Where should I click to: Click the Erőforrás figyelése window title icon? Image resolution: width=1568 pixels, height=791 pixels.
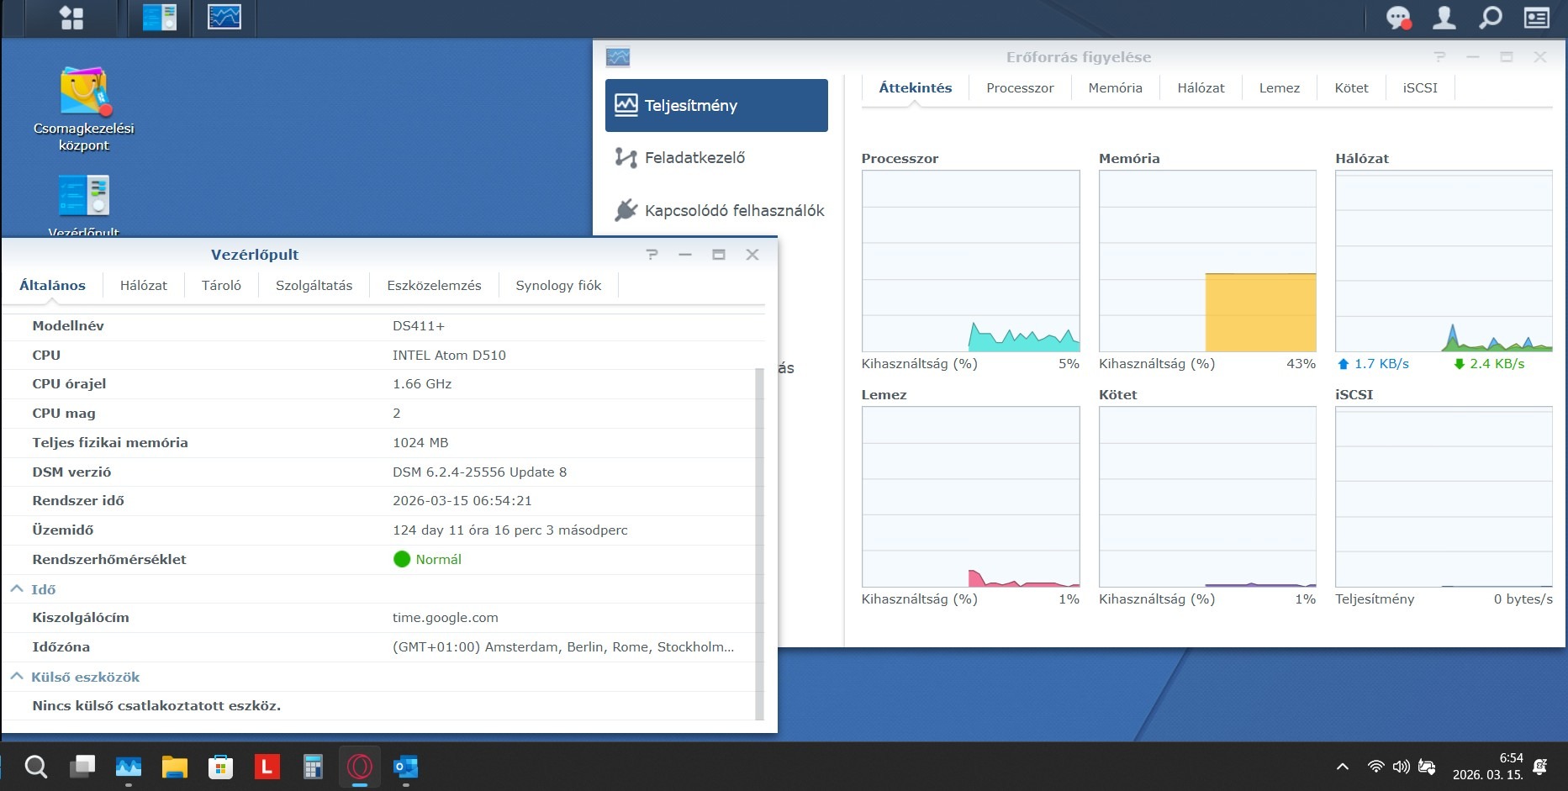point(618,57)
